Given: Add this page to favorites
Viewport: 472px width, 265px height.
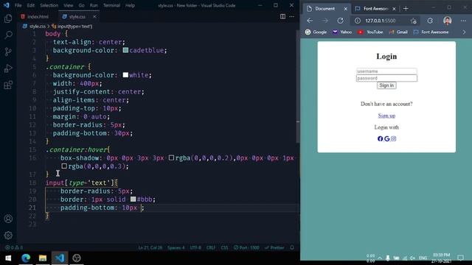Looking at the screenshot, I should click(x=413, y=21).
